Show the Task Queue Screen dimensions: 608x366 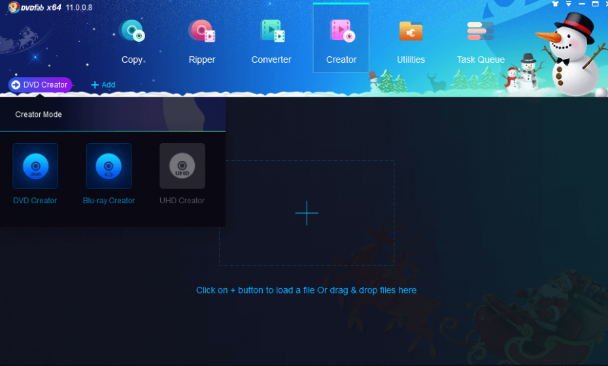click(481, 41)
